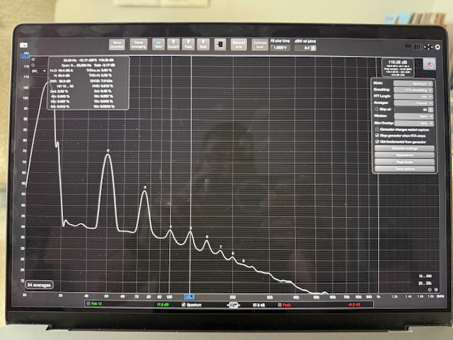This screenshot has width=453, height=340.
Task: Click the Reset averaging button
Action: pos(138,44)
